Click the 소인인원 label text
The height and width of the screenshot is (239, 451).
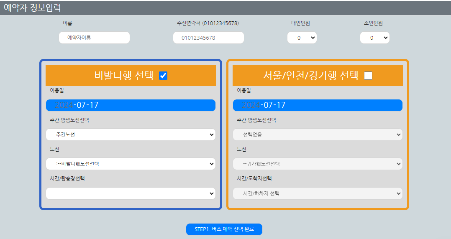click(x=373, y=23)
